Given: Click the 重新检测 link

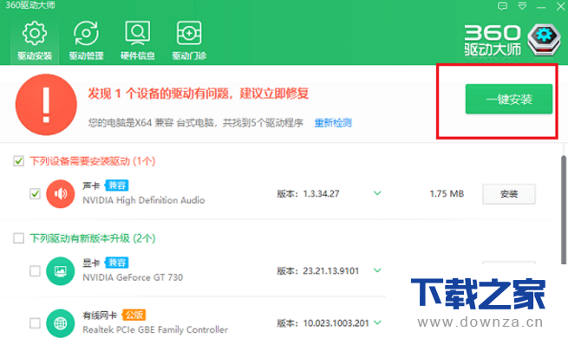Looking at the screenshot, I should (333, 123).
